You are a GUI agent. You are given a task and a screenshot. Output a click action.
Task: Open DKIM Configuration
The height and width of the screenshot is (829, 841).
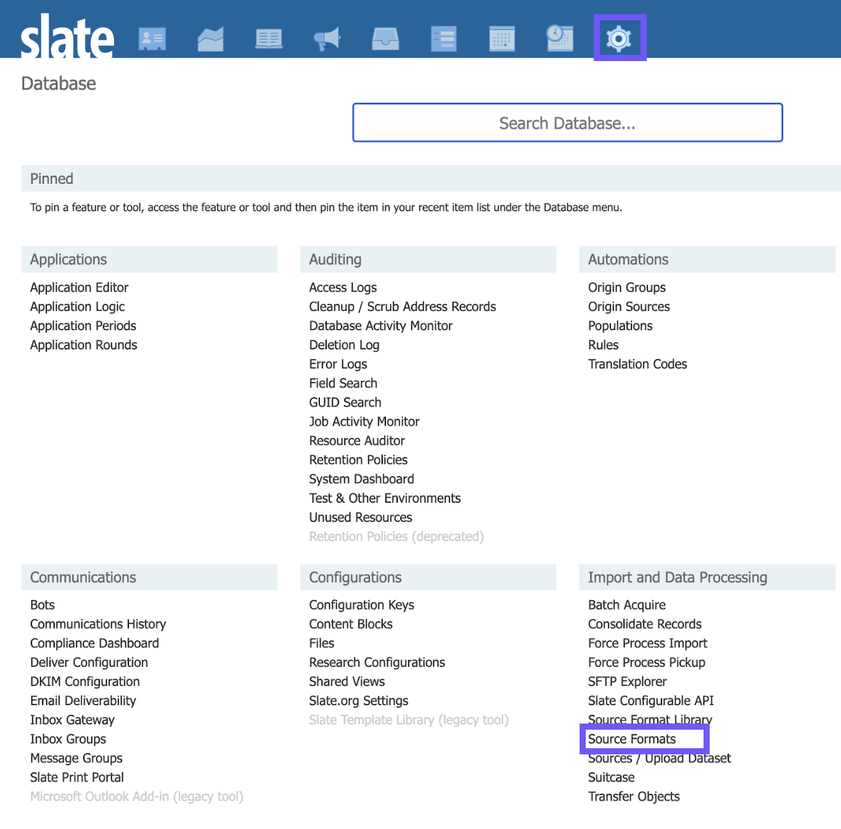point(85,681)
